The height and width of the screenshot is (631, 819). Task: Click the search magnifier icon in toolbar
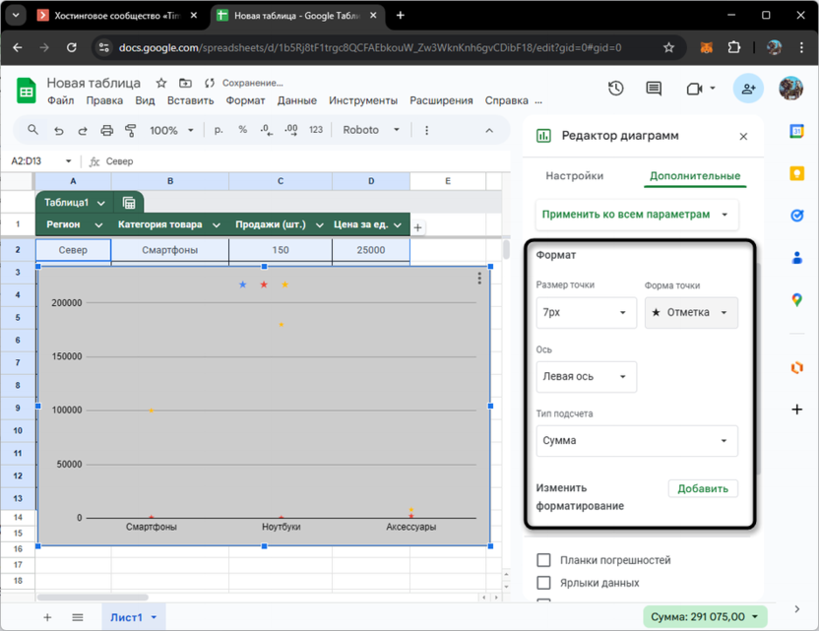pyautogui.click(x=33, y=130)
